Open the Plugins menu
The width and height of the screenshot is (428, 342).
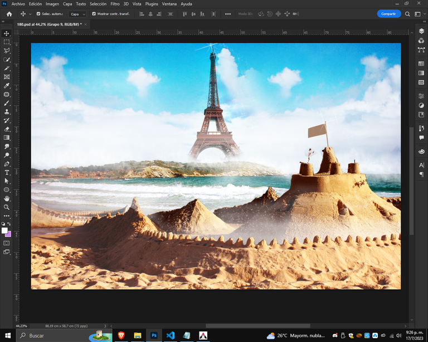click(152, 4)
